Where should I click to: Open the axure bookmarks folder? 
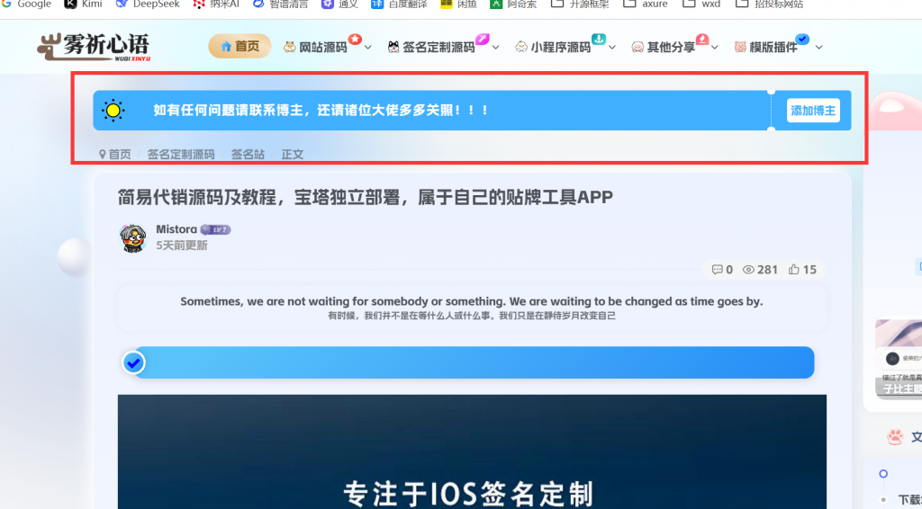coord(646,4)
